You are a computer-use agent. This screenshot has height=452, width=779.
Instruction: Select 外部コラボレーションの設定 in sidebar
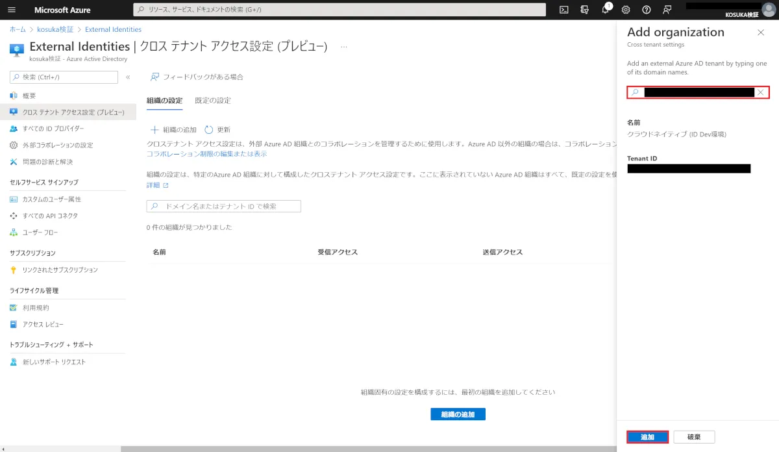click(x=57, y=145)
